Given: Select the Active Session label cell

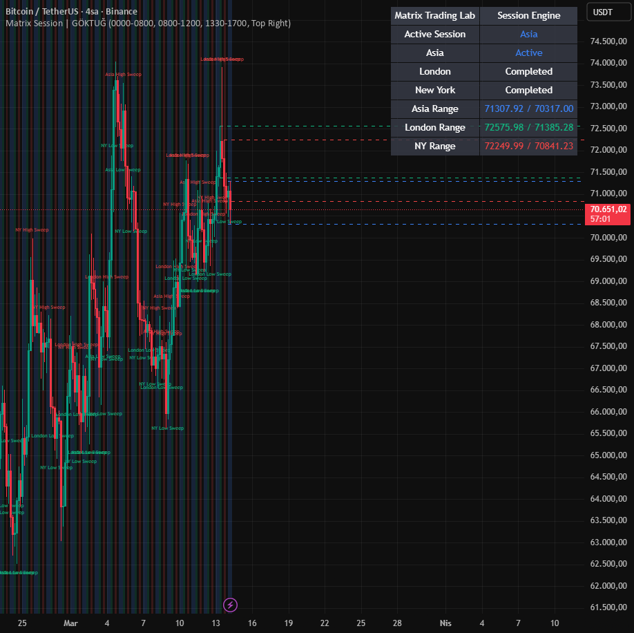Looking at the screenshot, I should (x=435, y=34).
